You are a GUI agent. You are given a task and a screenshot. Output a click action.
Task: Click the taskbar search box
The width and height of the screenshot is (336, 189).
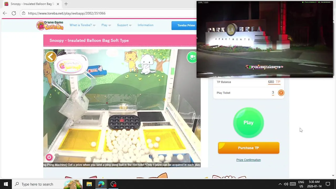47,184
